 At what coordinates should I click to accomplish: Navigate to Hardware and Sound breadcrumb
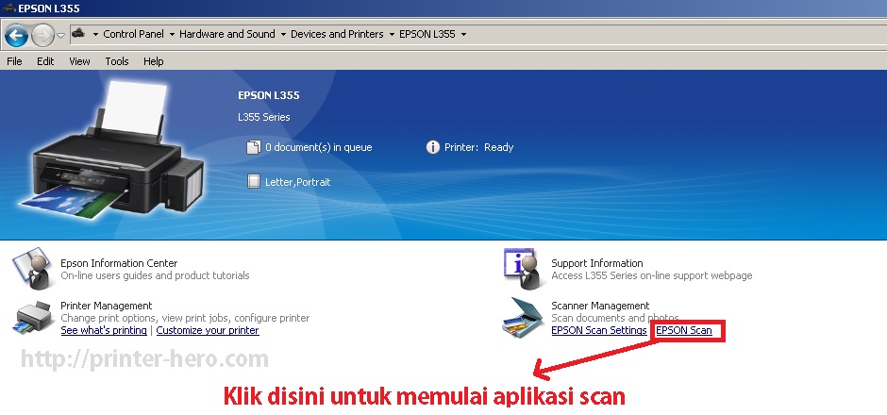[x=226, y=34]
